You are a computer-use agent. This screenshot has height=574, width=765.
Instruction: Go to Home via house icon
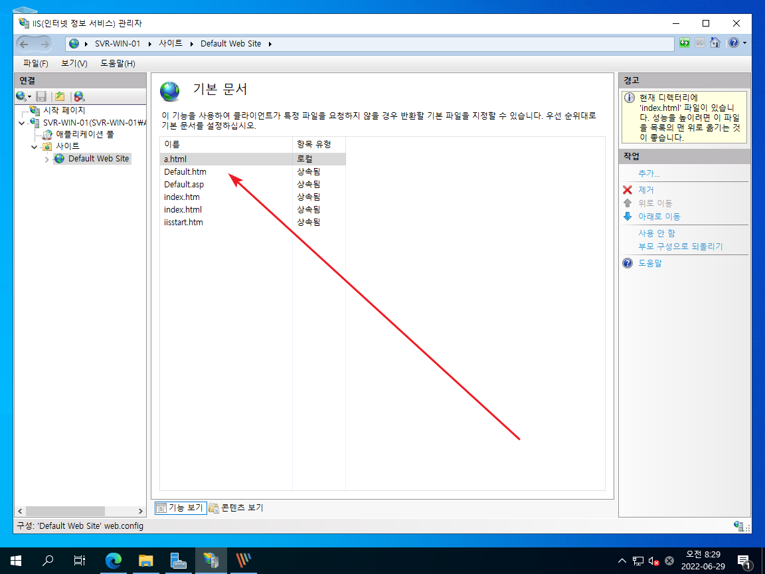point(715,43)
